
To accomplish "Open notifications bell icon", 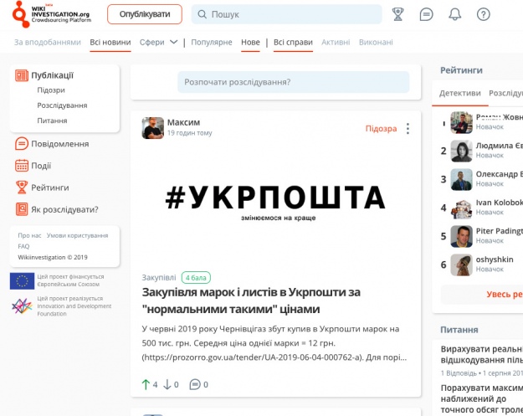I will [x=455, y=14].
